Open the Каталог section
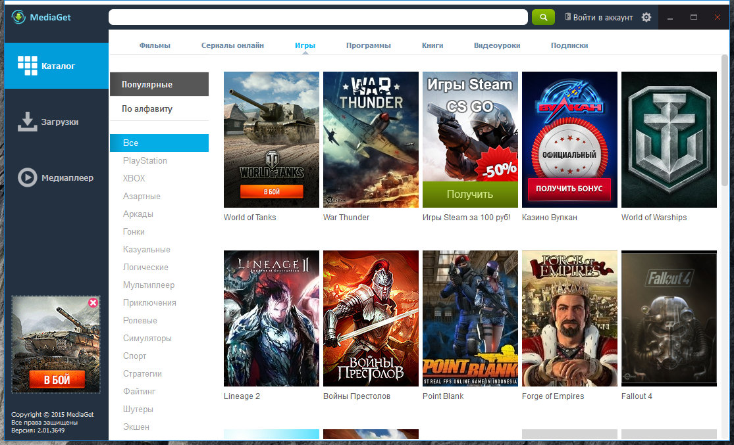734x445 pixels. click(56, 66)
